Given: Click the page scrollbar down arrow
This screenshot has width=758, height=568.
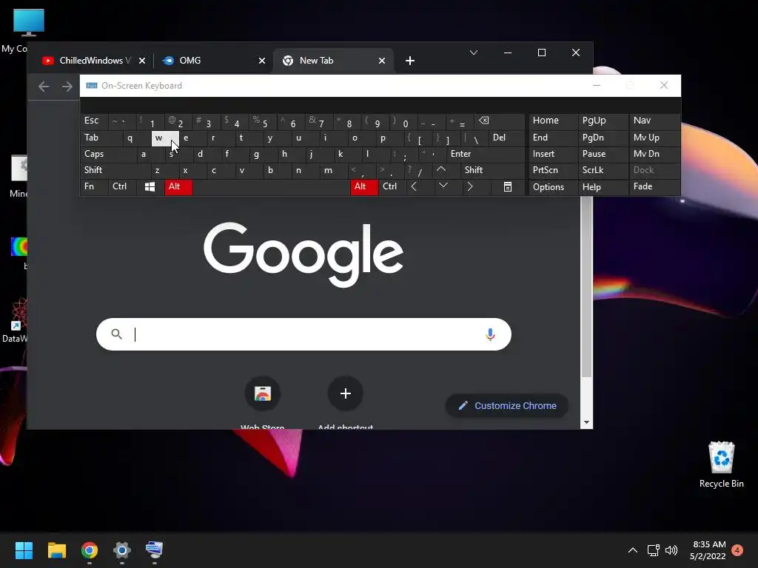Looking at the screenshot, I should [x=586, y=422].
